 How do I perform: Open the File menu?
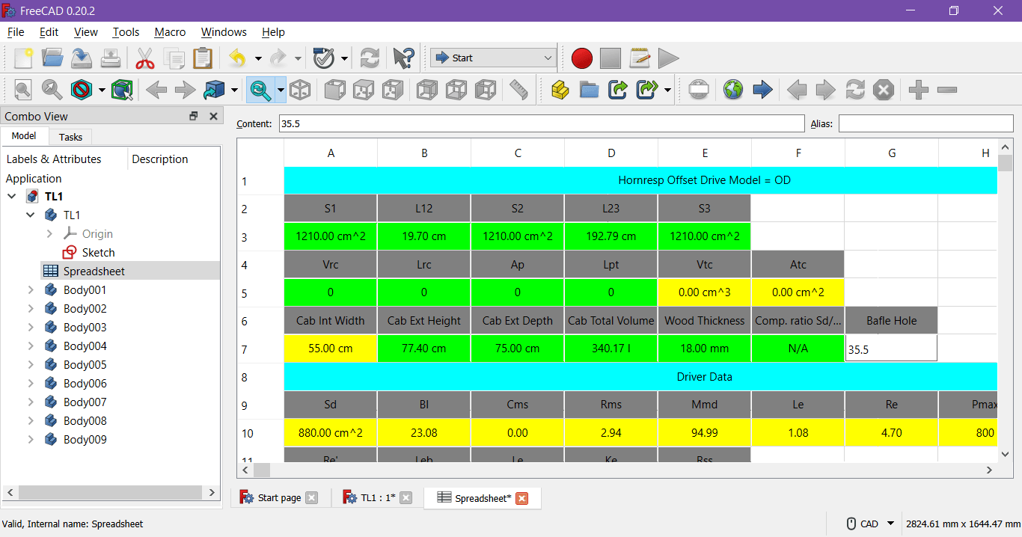coord(16,32)
